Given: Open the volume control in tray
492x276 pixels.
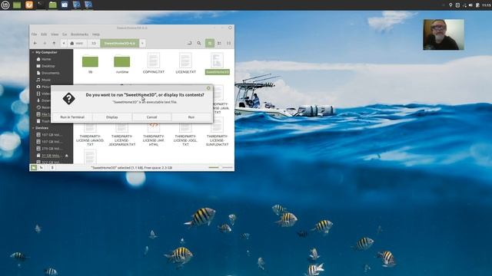Looking at the screenshot, I should (470, 5).
